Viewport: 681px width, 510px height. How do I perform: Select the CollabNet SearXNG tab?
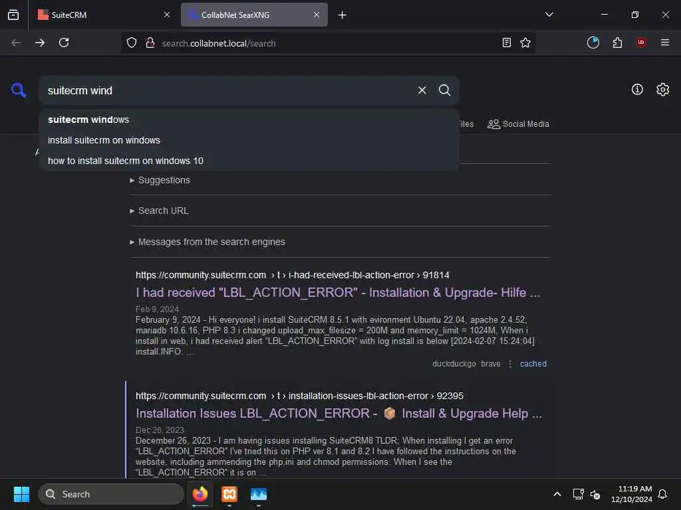(254, 15)
